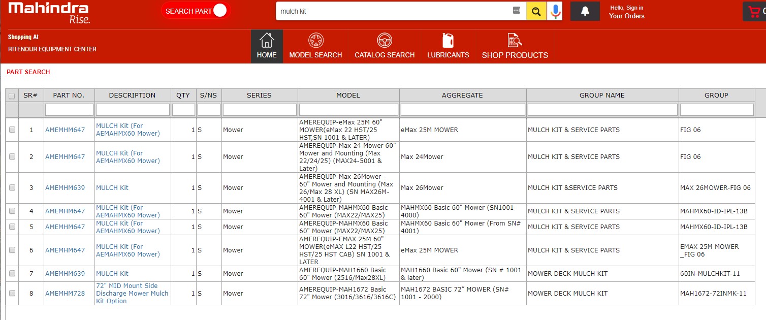The height and width of the screenshot is (320, 766).
Task: Click the QTY filter input
Action: [183, 110]
